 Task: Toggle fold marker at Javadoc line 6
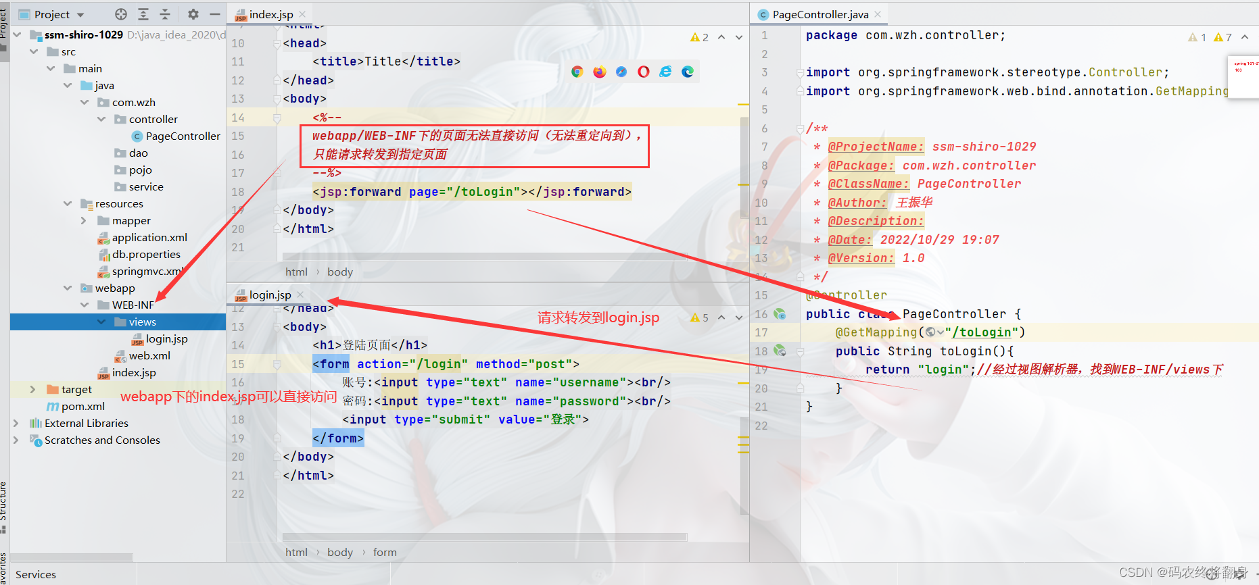pos(800,128)
